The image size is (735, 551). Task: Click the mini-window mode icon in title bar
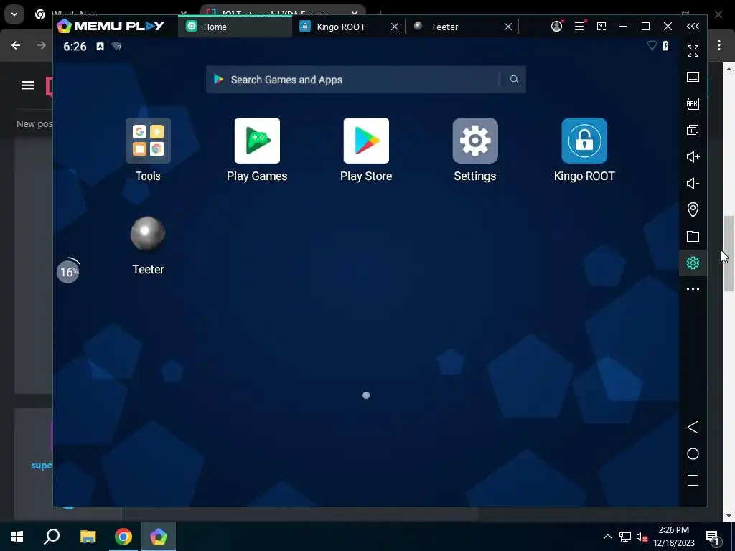click(601, 27)
